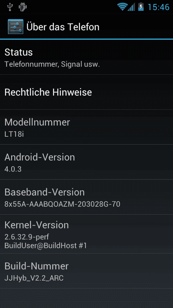Tap the Build-Nummer entry
Image resolution: width=173 pixels, height=308 pixels.
(86, 271)
